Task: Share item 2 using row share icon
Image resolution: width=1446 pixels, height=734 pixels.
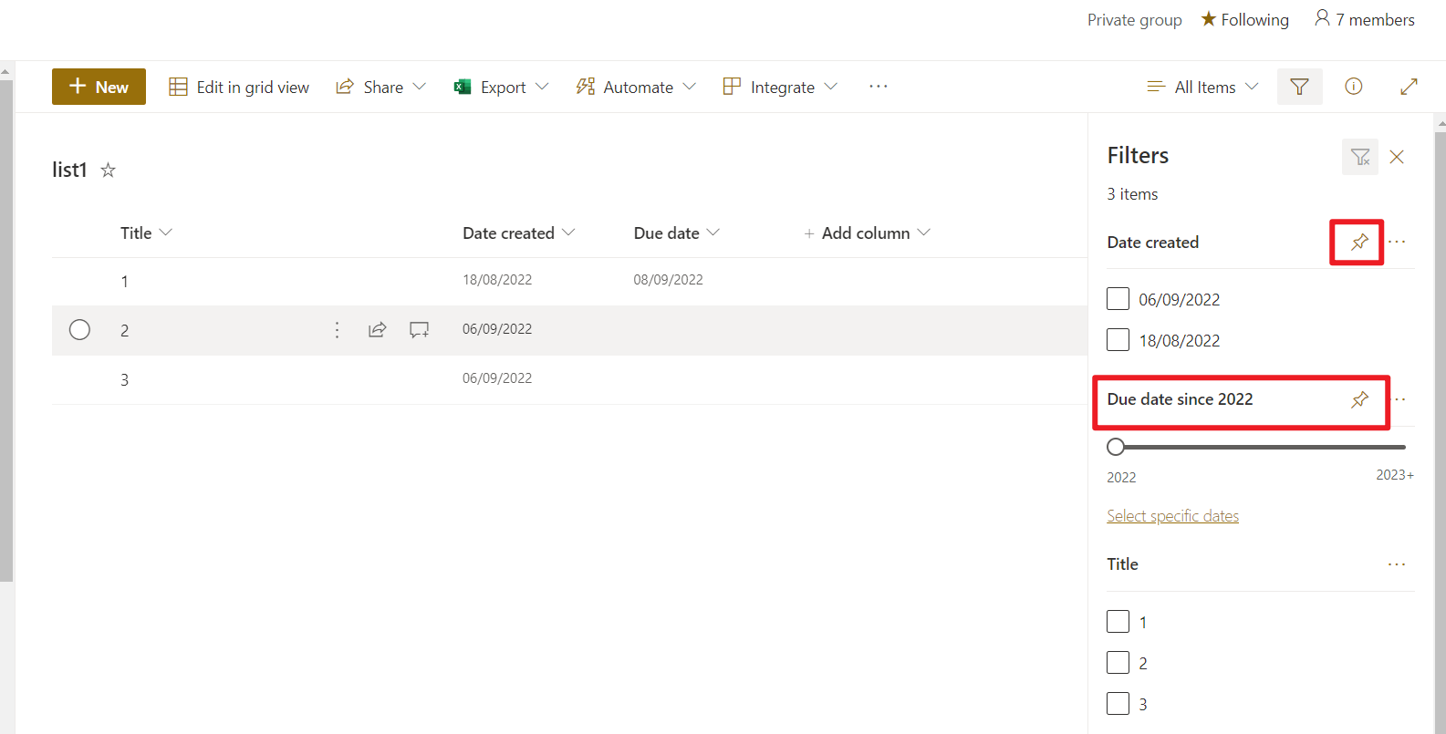Action: (x=377, y=330)
